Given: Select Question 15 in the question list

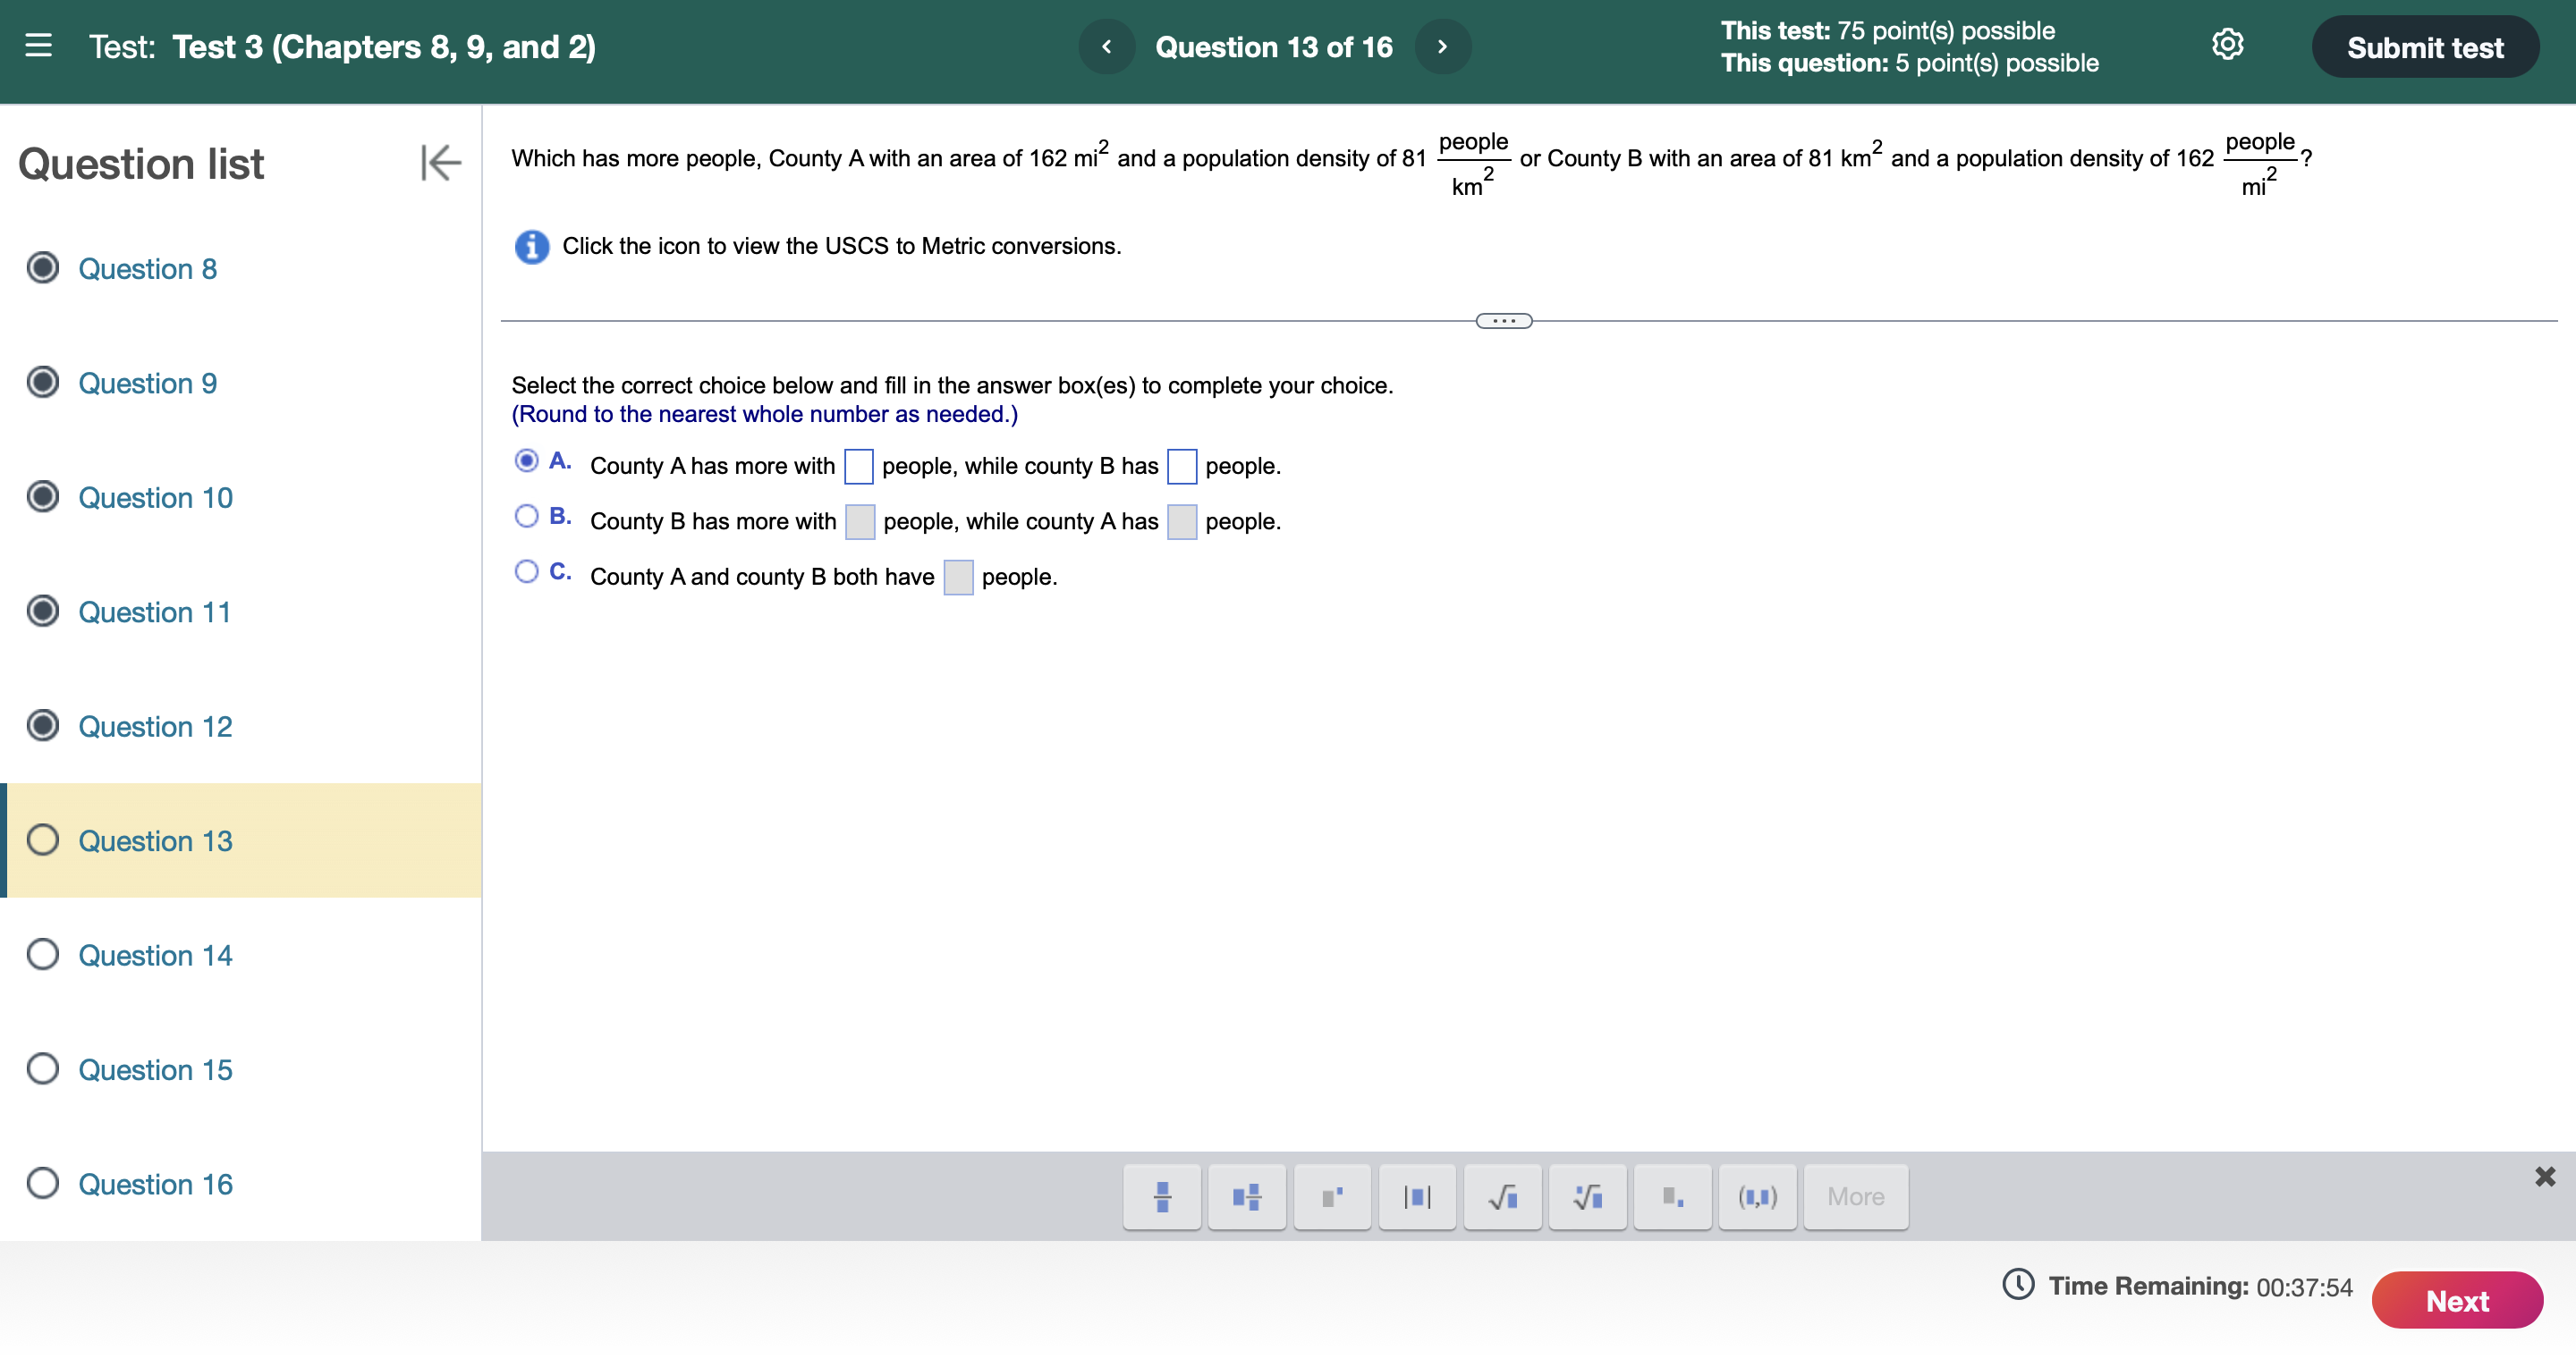Looking at the screenshot, I should (154, 1069).
